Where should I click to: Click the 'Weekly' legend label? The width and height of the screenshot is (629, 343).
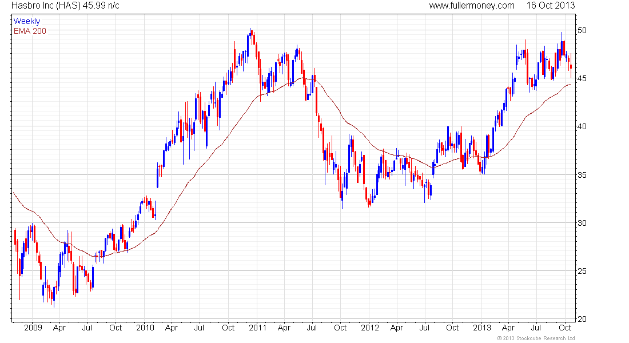pos(27,21)
